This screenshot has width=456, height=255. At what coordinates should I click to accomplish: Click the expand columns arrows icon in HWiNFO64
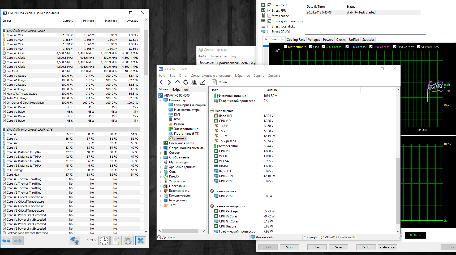6,241
